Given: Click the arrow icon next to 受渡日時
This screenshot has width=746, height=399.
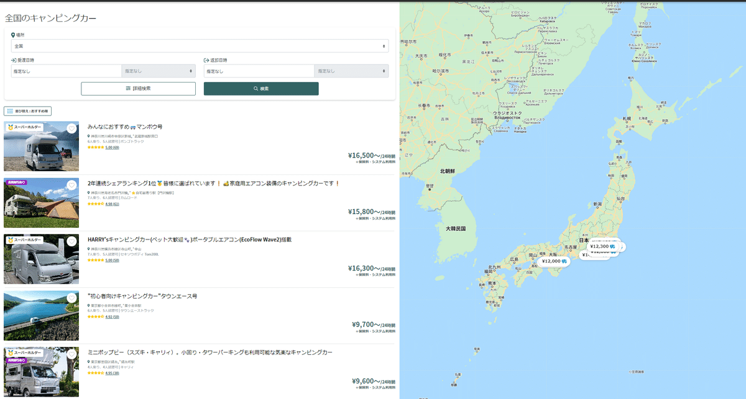Looking at the screenshot, I should coord(11,58).
